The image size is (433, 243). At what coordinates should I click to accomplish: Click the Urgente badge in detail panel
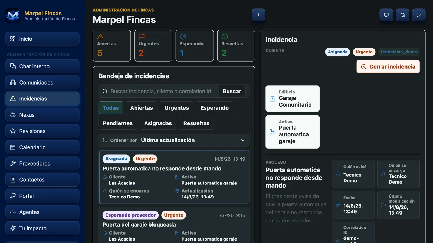tap(364, 52)
